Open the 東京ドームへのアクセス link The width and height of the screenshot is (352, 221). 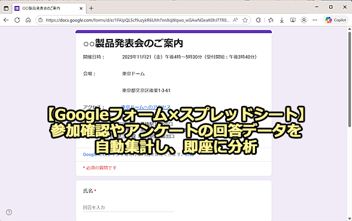[x=146, y=107]
